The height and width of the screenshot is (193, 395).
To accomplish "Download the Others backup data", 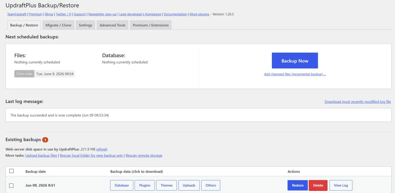I will [x=211, y=185].
